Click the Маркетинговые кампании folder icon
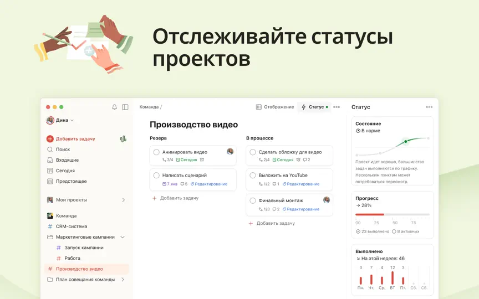 click(50, 237)
